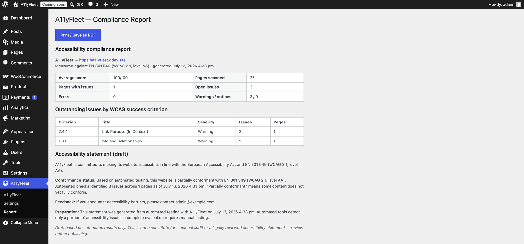Open the Media library menu
The height and width of the screenshot is (244, 524).
click(x=24, y=42)
